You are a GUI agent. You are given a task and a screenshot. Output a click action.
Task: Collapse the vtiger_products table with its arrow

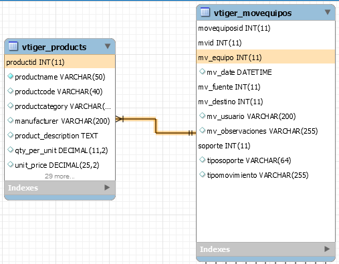pyautogui.click(x=108, y=46)
